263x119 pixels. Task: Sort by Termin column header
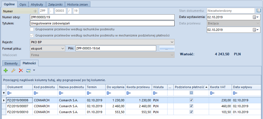pos(95,87)
